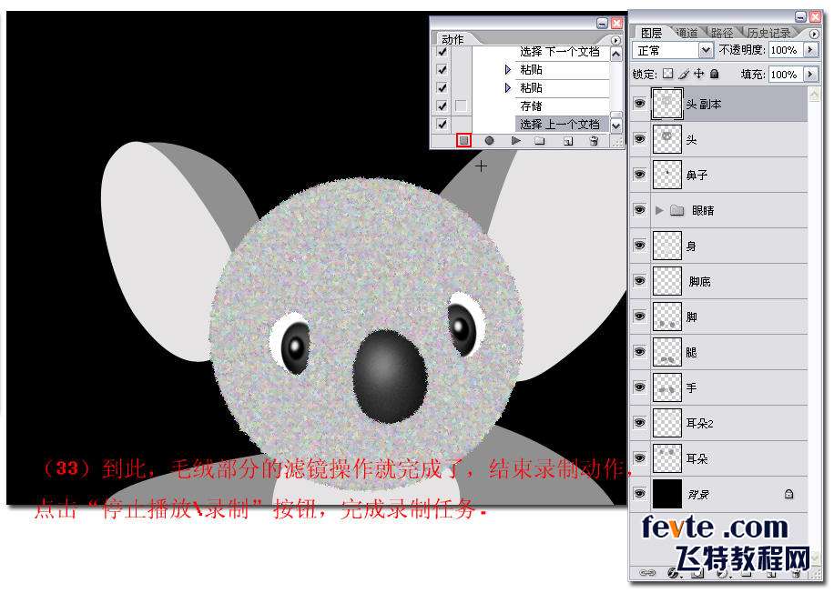Click the 动作 panel tab
Viewport: 834px width, 593px height.
[x=453, y=40]
